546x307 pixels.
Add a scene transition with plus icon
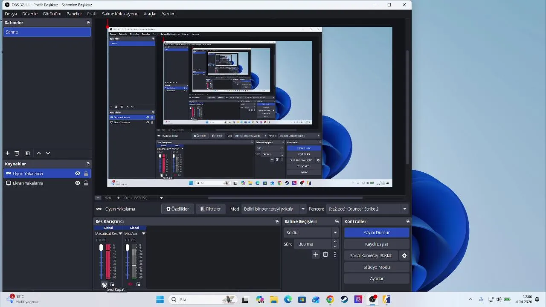coord(316,255)
